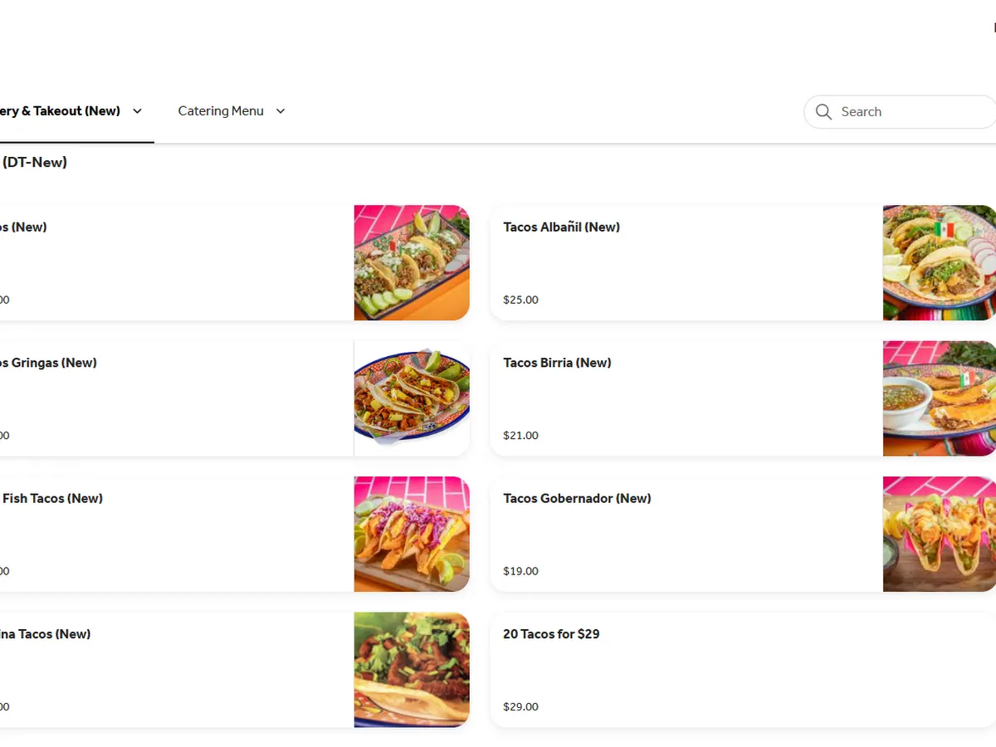Open the Fish Tacos (New) item
This screenshot has height=747, width=996.
pyautogui.click(x=52, y=498)
